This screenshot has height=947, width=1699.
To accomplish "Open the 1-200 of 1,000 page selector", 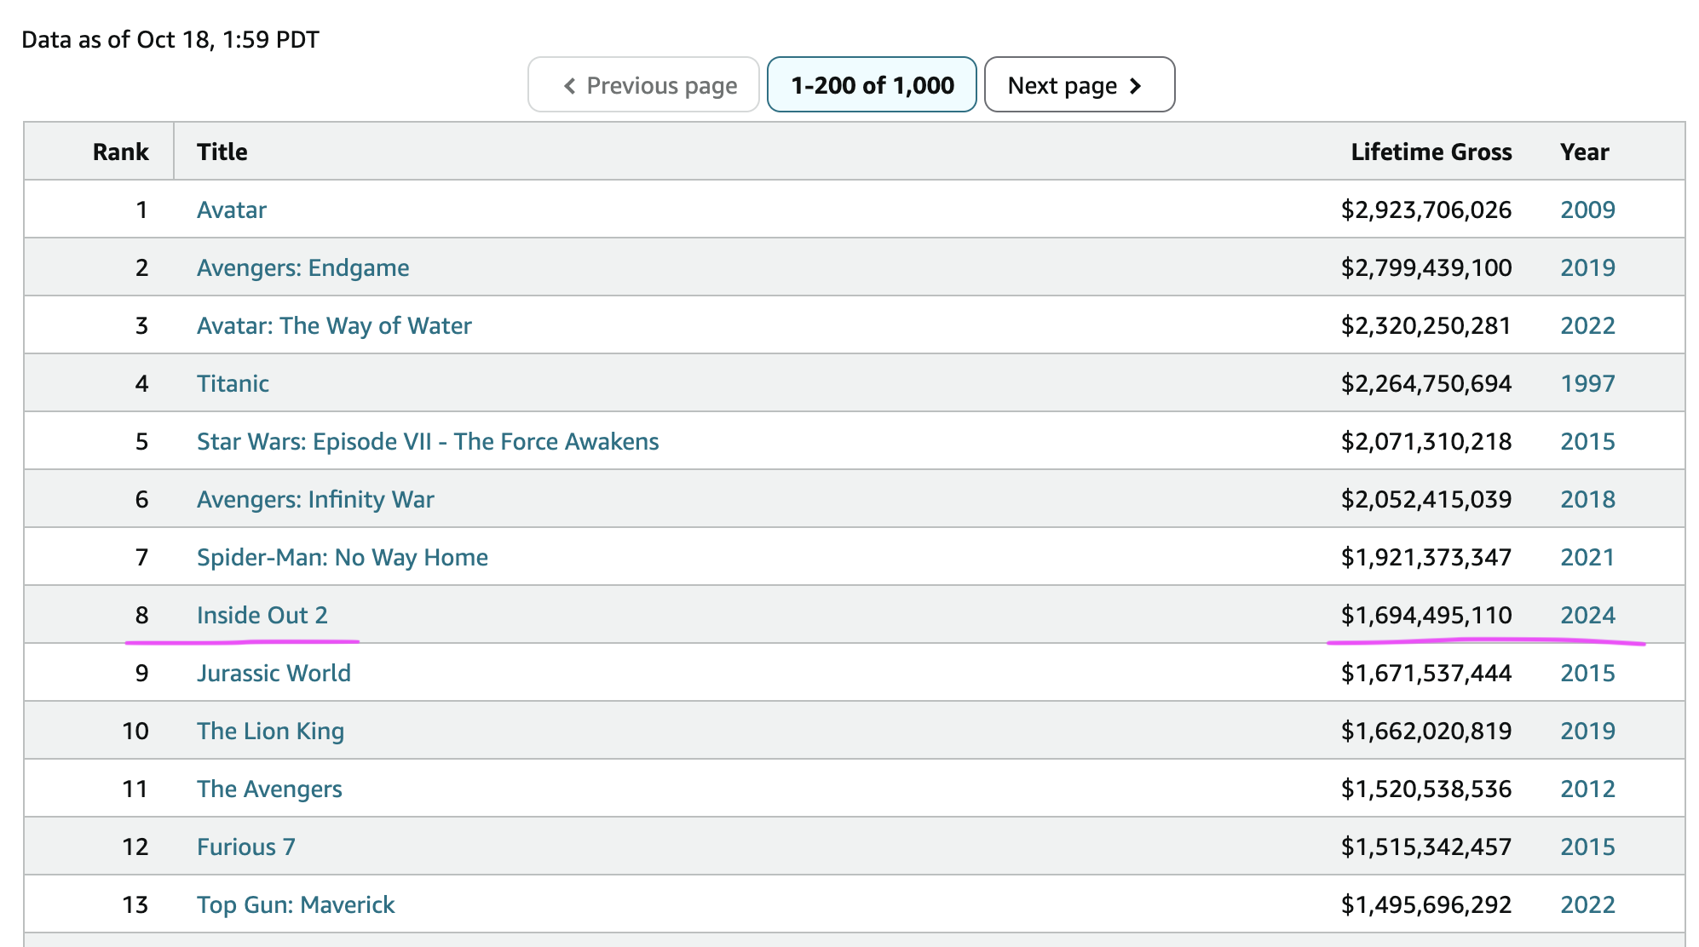I will [871, 85].
